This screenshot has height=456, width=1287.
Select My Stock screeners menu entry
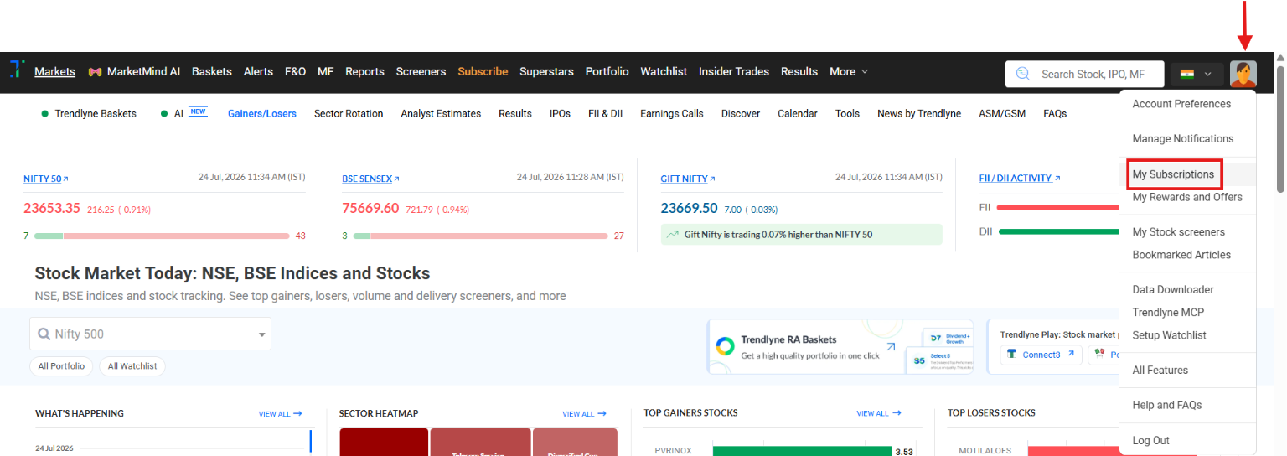click(1179, 231)
